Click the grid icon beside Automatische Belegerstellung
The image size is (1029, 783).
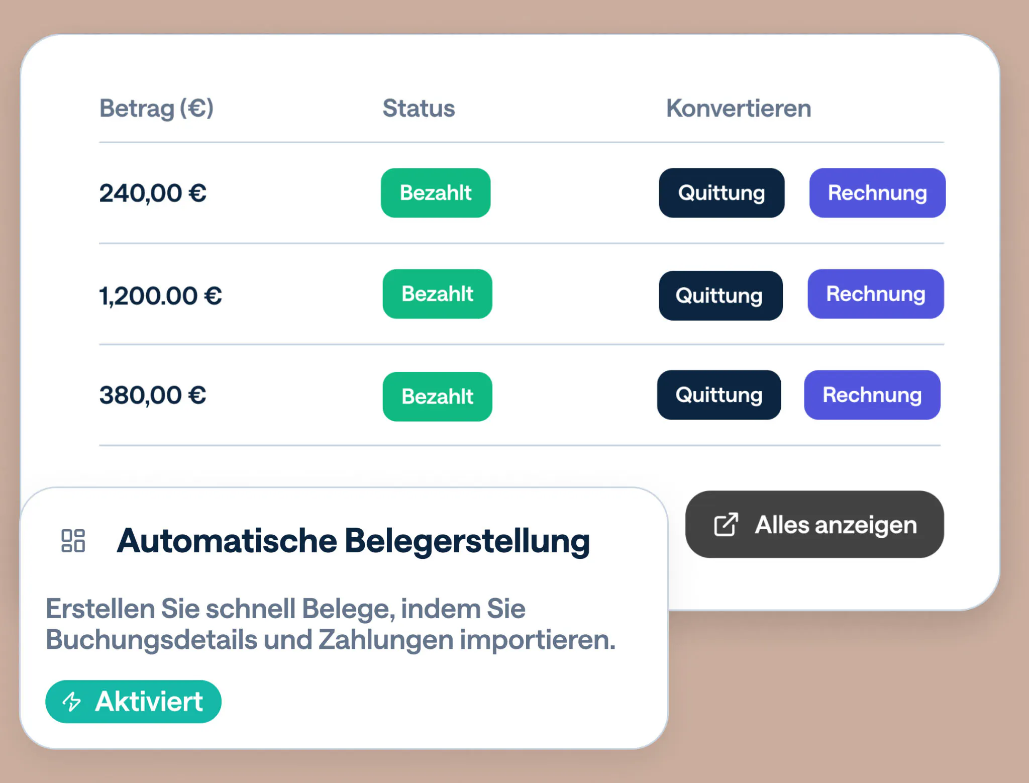(x=73, y=541)
